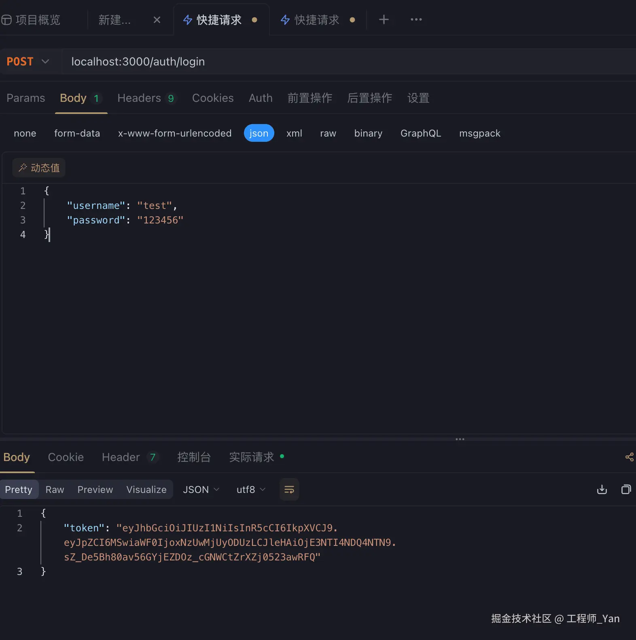Screen dimensions: 636x640
Task: Toggle word wrap icon in response
Action: pos(289,490)
